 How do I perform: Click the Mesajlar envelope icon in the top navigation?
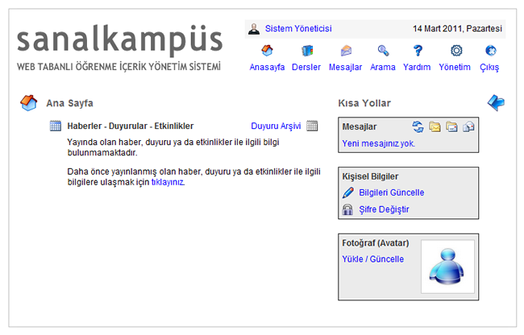point(346,51)
